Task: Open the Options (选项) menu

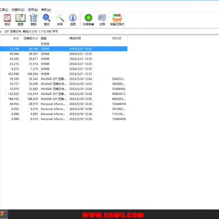Action: click(33, 10)
